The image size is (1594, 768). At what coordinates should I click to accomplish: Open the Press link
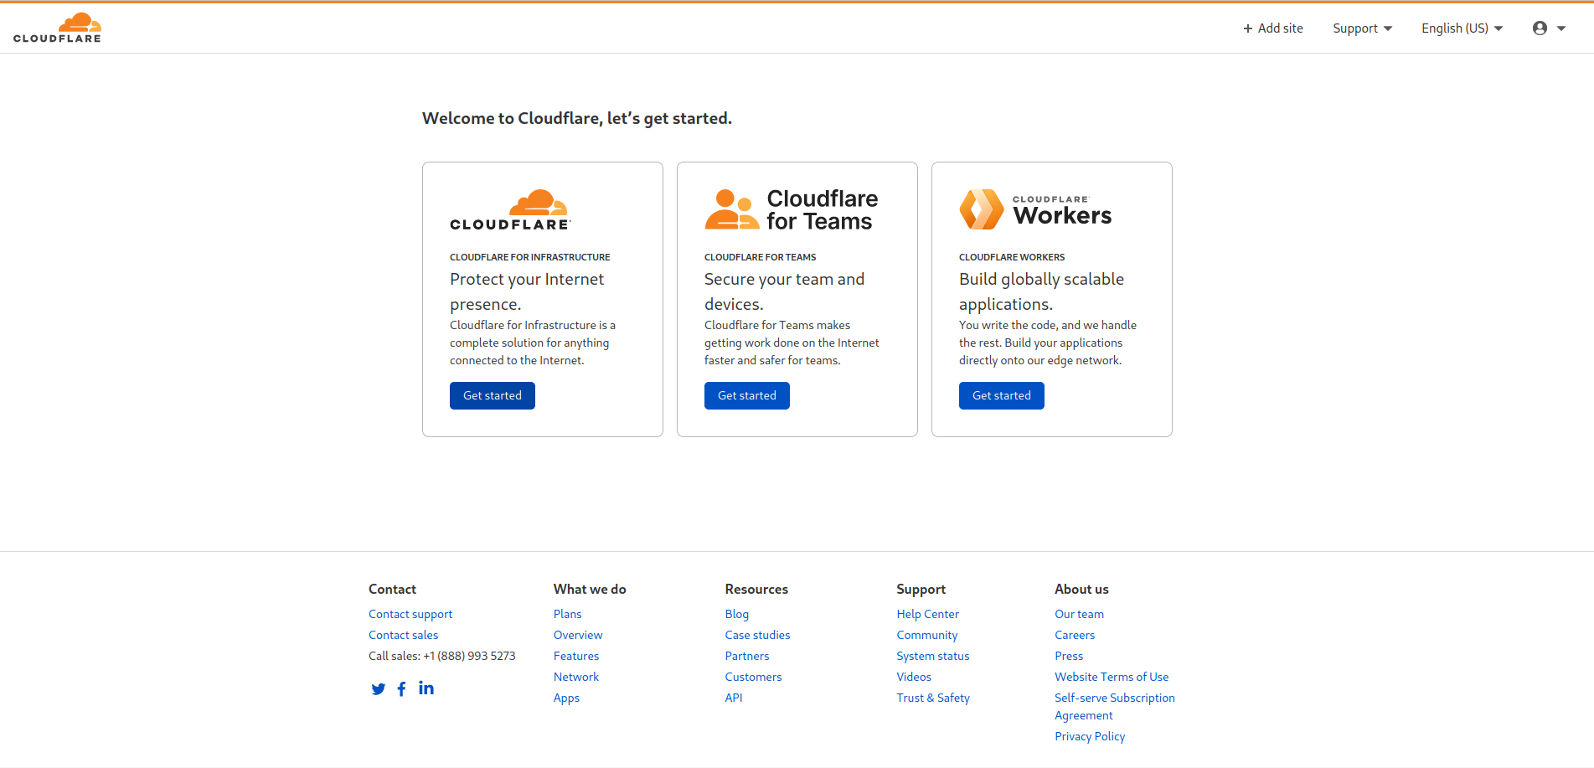1069,656
